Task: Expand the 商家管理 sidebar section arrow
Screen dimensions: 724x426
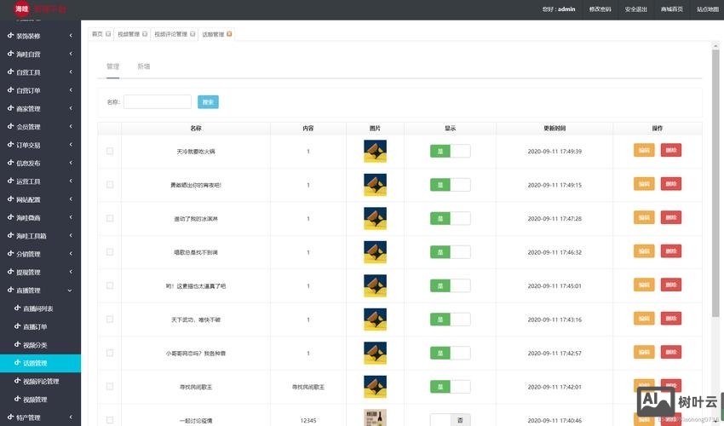Action: (x=71, y=108)
